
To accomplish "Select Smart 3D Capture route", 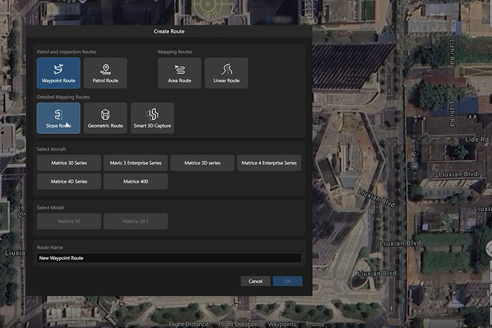I will 152,118.
